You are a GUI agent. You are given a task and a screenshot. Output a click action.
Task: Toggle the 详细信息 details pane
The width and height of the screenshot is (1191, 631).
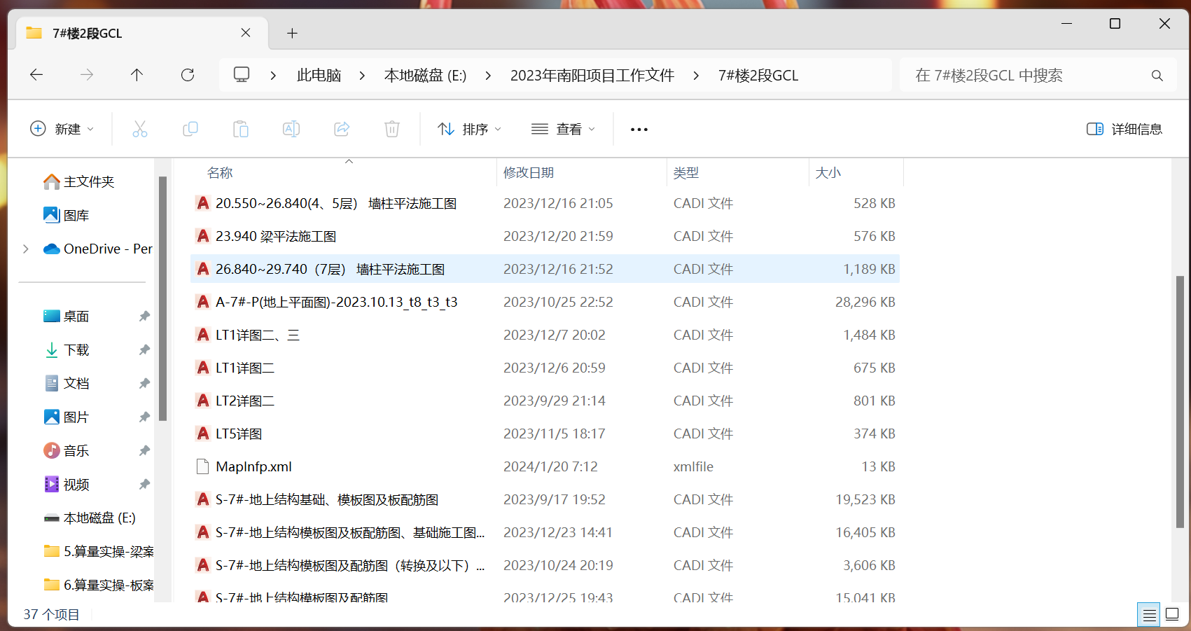(x=1124, y=129)
